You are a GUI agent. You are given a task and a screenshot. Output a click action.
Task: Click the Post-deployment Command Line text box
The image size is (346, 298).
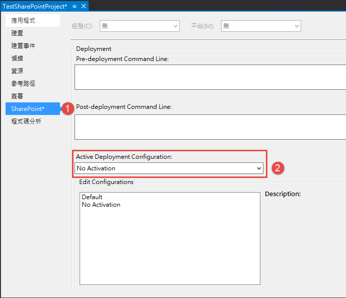211,127
